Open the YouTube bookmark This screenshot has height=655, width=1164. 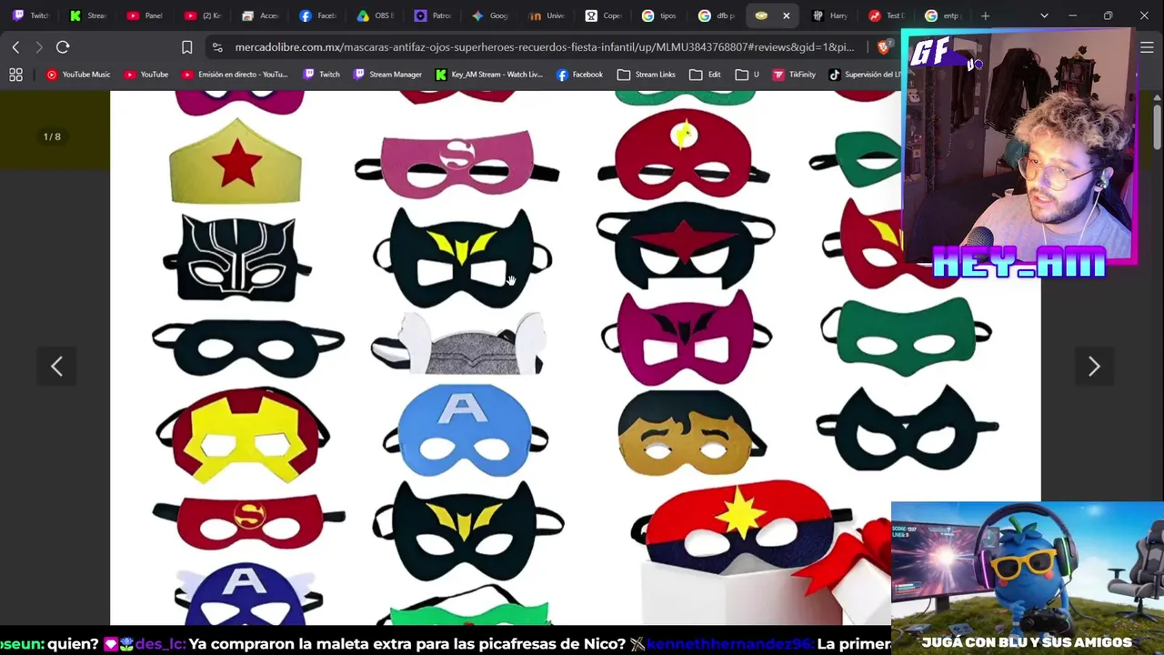point(146,75)
